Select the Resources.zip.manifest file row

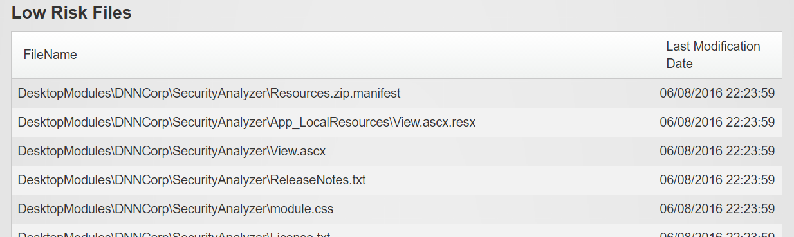(396, 93)
